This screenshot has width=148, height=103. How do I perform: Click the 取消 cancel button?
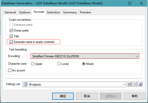87,96
